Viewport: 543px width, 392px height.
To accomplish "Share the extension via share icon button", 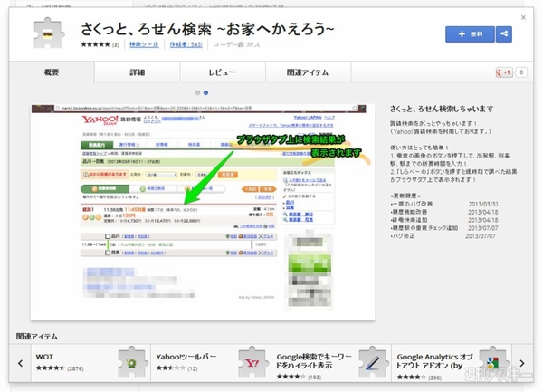I will pyautogui.click(x=504, y=33).
